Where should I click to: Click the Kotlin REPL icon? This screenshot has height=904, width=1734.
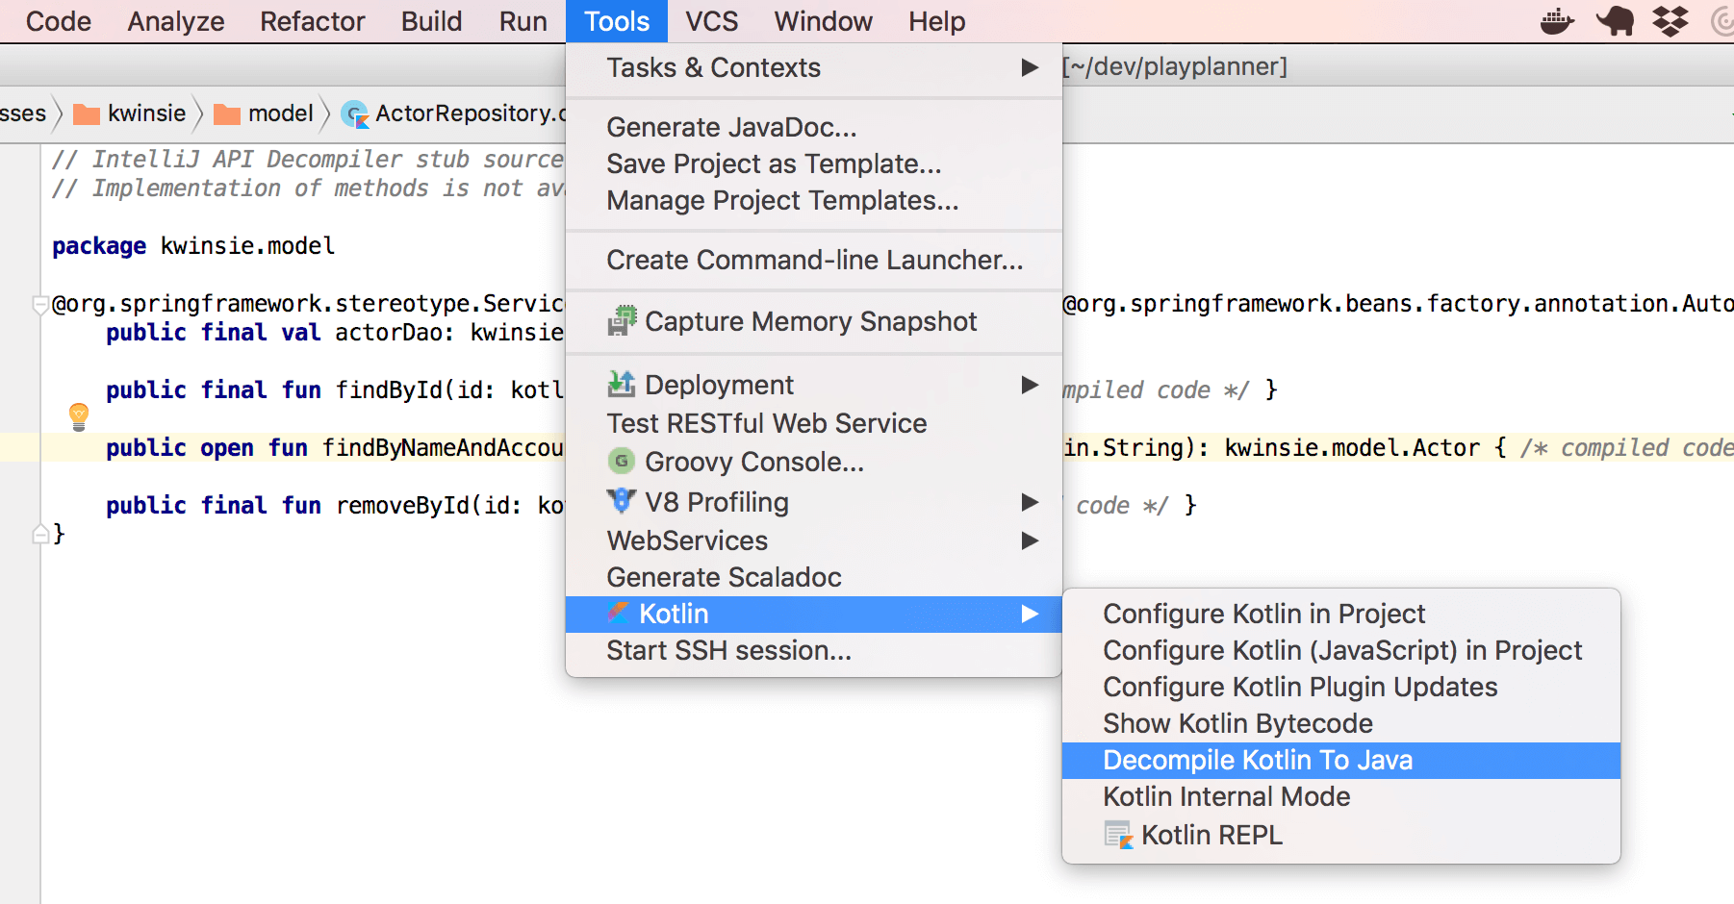coord(1118,835)
